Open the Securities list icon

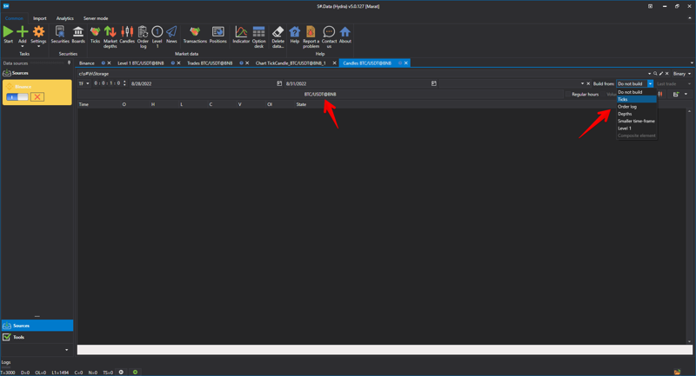tap(60, 34)
